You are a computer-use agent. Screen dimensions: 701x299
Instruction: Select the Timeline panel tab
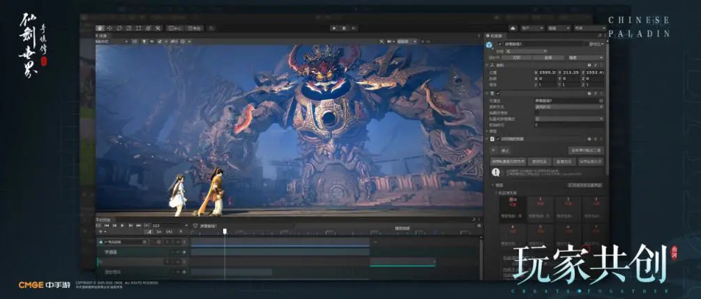coord(103,219)
